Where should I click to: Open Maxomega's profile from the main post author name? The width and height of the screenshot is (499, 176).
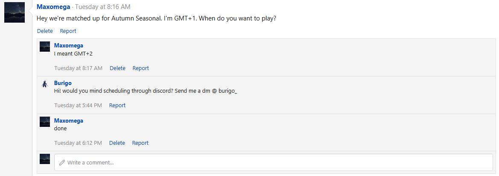coord(53,7)
